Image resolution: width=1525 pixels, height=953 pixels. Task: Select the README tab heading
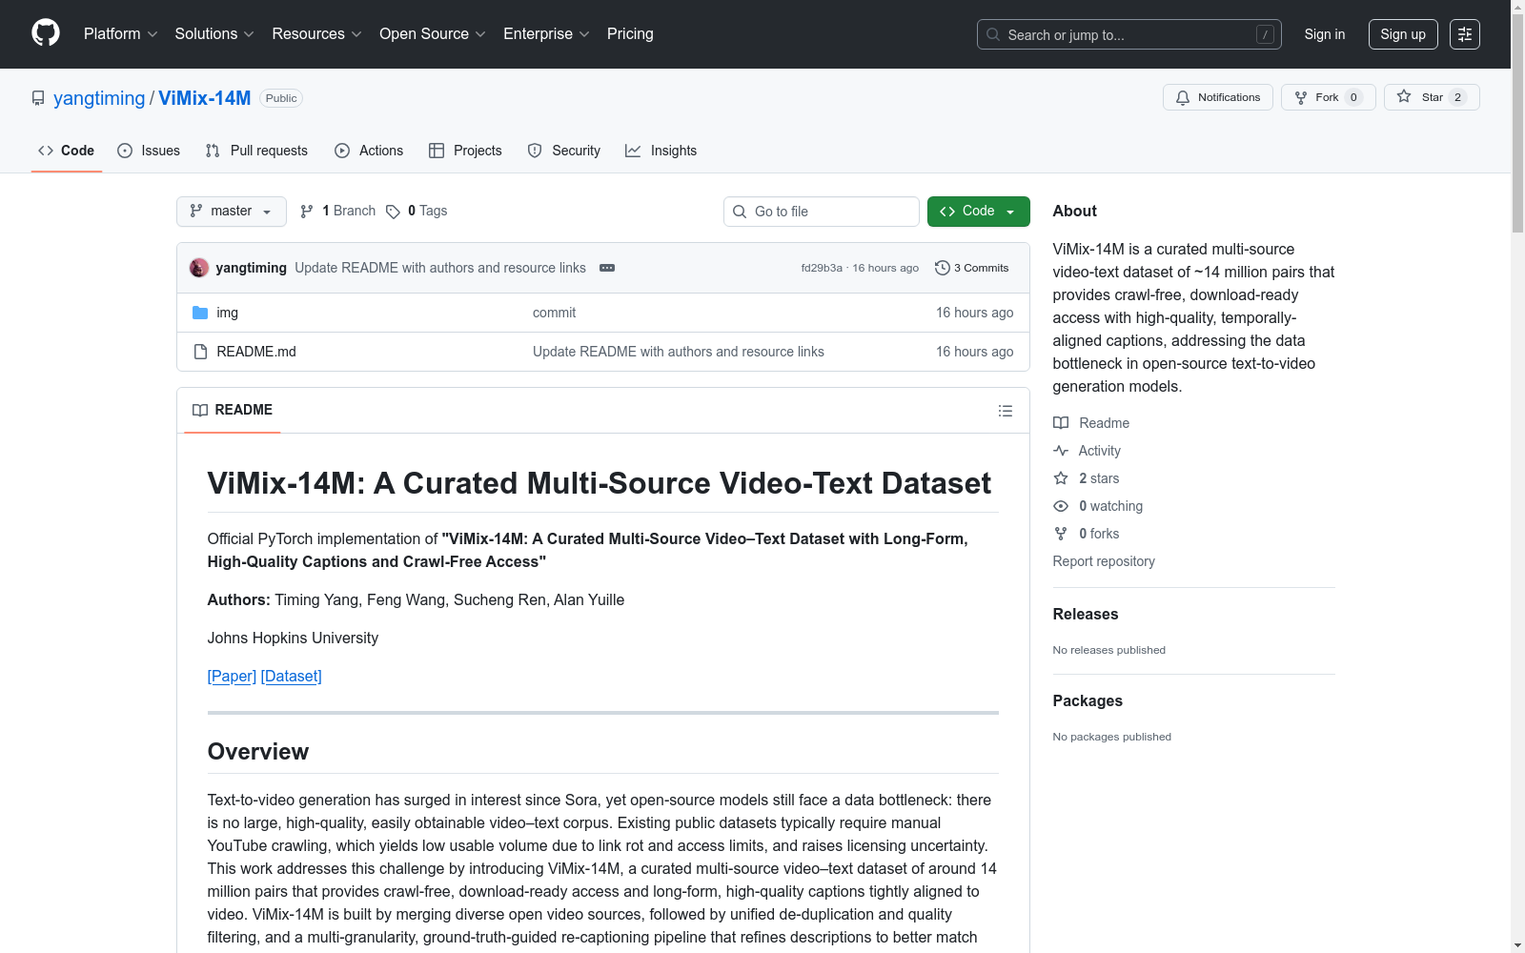pyautogui.click(x=233, y=410)
